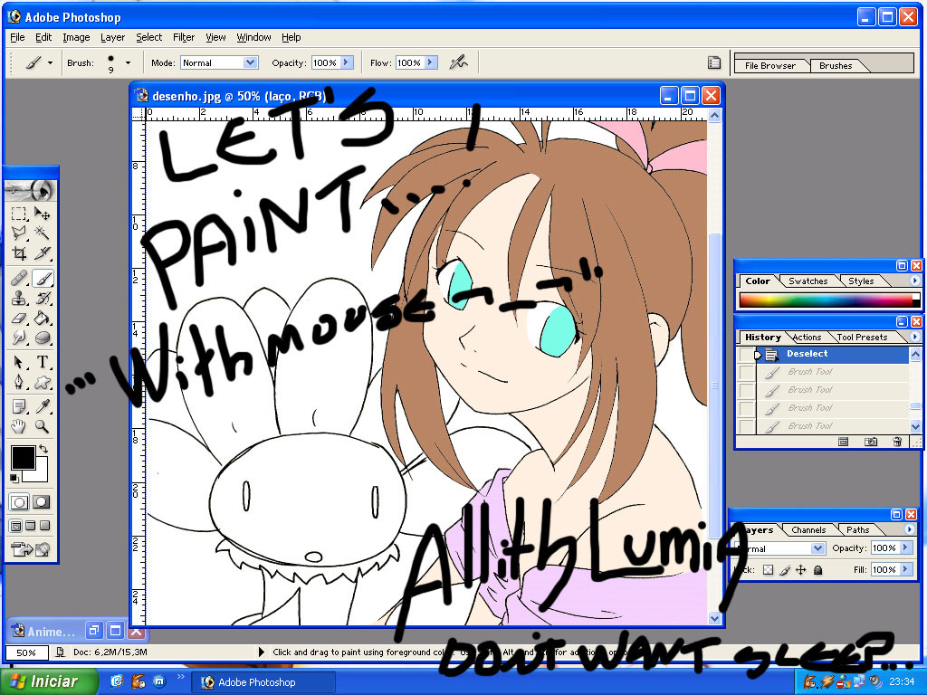Toggle lock image pixels in Layers palette
The width and height of the screenshot is (927, 695).
pos(785,570)
